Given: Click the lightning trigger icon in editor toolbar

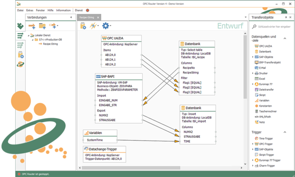Looking at the screenshot, I should tap(93, 26).
